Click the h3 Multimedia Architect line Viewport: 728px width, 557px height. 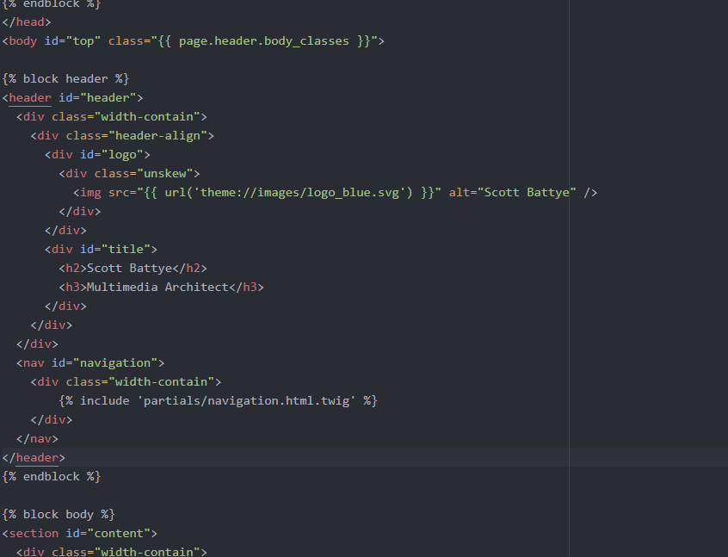pos(161,287)
